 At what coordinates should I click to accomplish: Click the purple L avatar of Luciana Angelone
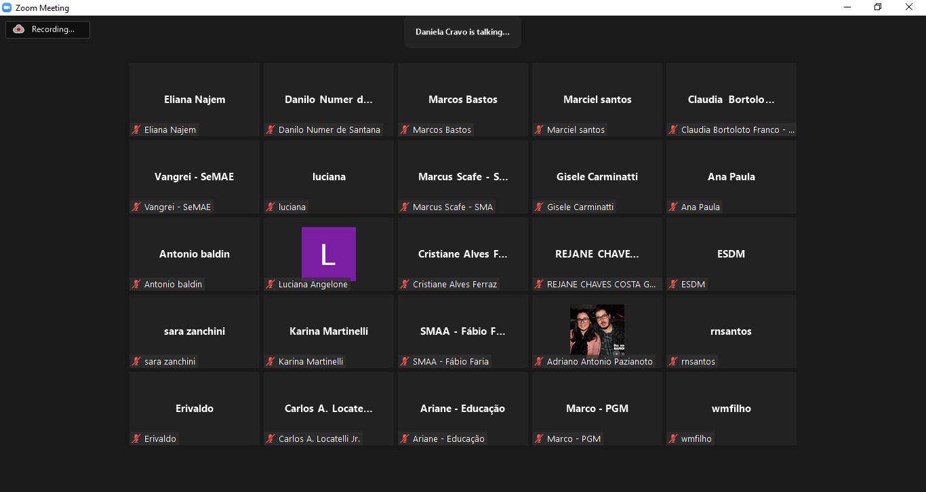pos(329,254)
